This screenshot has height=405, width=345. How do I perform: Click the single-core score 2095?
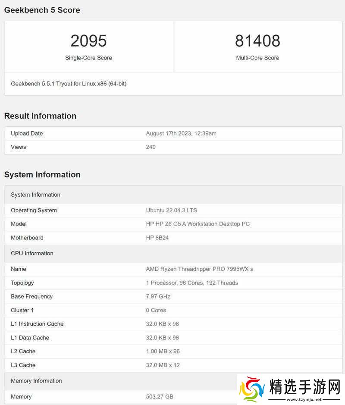(88, 41)
